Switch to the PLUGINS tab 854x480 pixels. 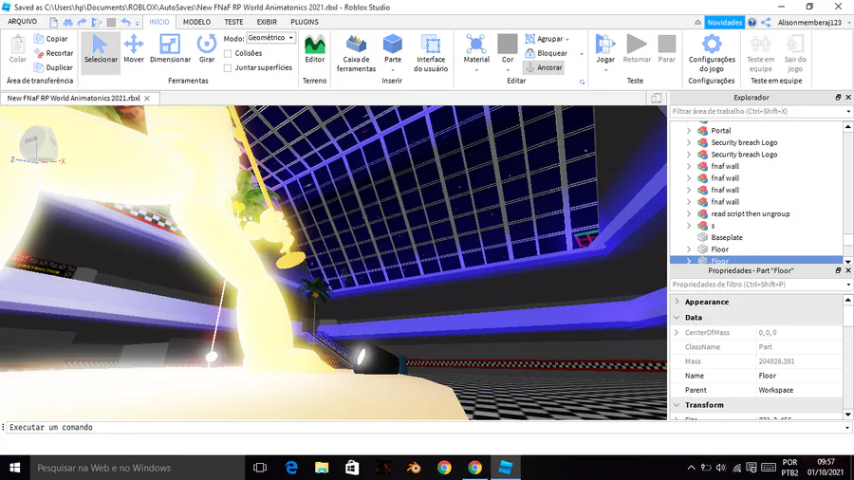click(x=305, y=22)
